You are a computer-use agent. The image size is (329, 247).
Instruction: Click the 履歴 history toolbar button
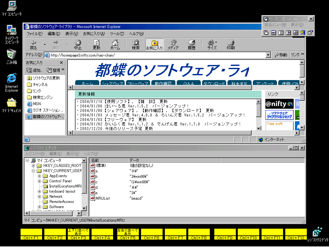click(x=191, y=44)
